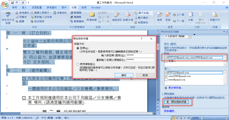Screen dimensions: 229x120
Task: Click dialog help question mark button
Action: pos(142,39)
